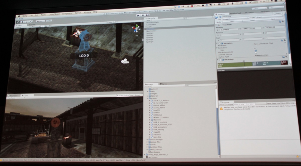Open the Component menu

67,13
